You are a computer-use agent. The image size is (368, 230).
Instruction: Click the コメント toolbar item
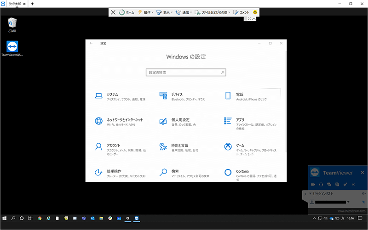pyautogui.click(x=241, y=12)
